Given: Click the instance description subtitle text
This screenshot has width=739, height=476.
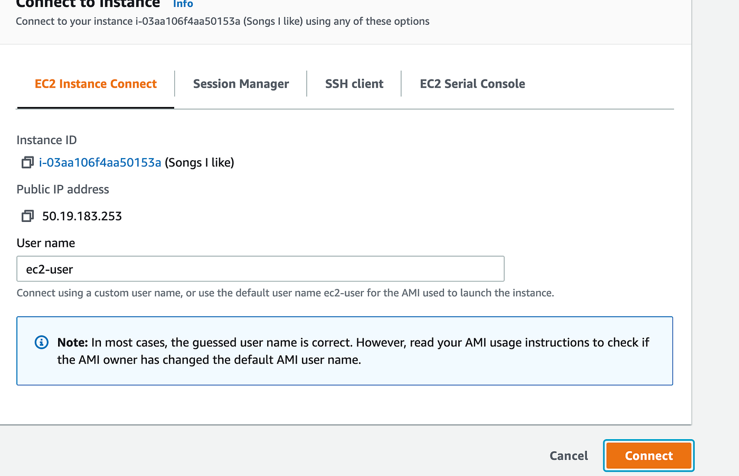Looking at the screenshot, I should [222, 22].
